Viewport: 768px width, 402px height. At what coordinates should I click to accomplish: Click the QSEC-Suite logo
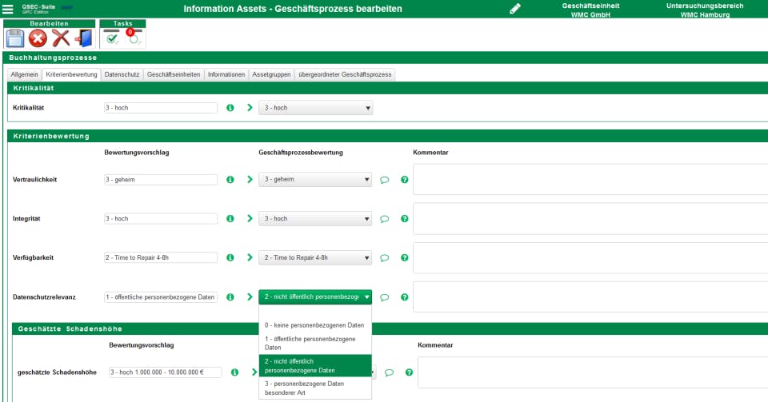pos(38,8)
